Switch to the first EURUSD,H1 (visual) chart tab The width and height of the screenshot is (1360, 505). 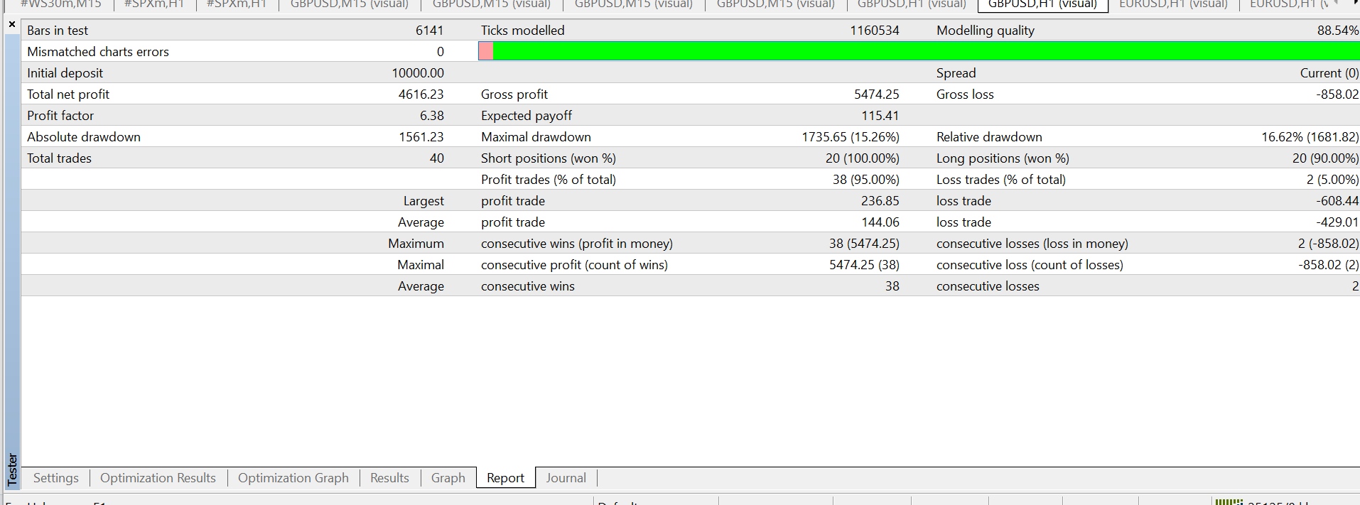pos(1173,4)
